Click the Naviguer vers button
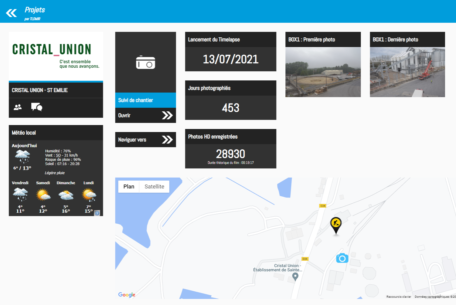 coord(146,140)
